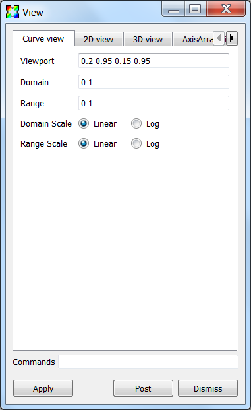Open the 2D view tab
Viewport: 251px width, 410px height.
click(x=99, y=40)
